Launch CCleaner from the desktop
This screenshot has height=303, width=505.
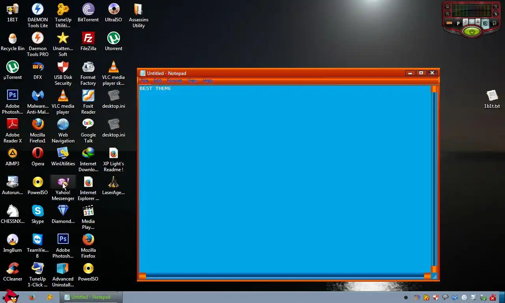pos(13,272)
